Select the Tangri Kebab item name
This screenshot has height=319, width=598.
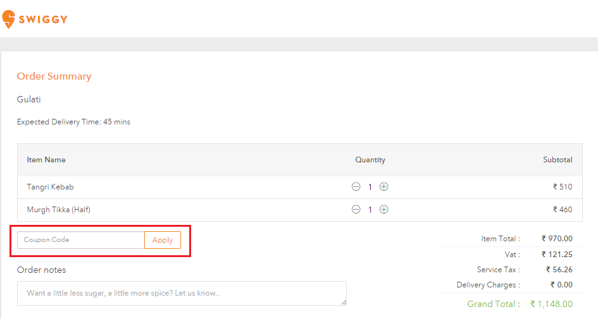click(x=51, y=187)
